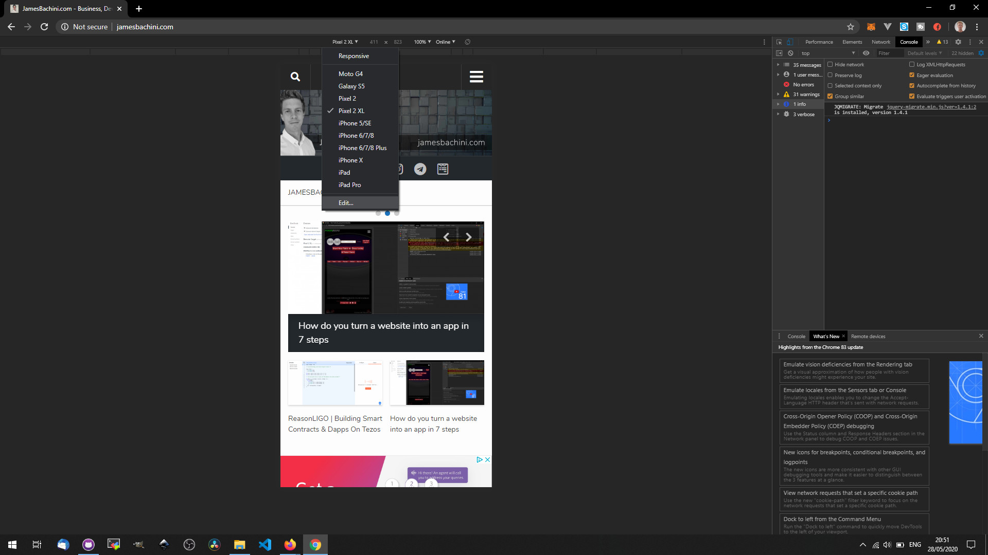Click the website search magnifier icon
This screenshot has height=555, width=988.
point(295,77)
